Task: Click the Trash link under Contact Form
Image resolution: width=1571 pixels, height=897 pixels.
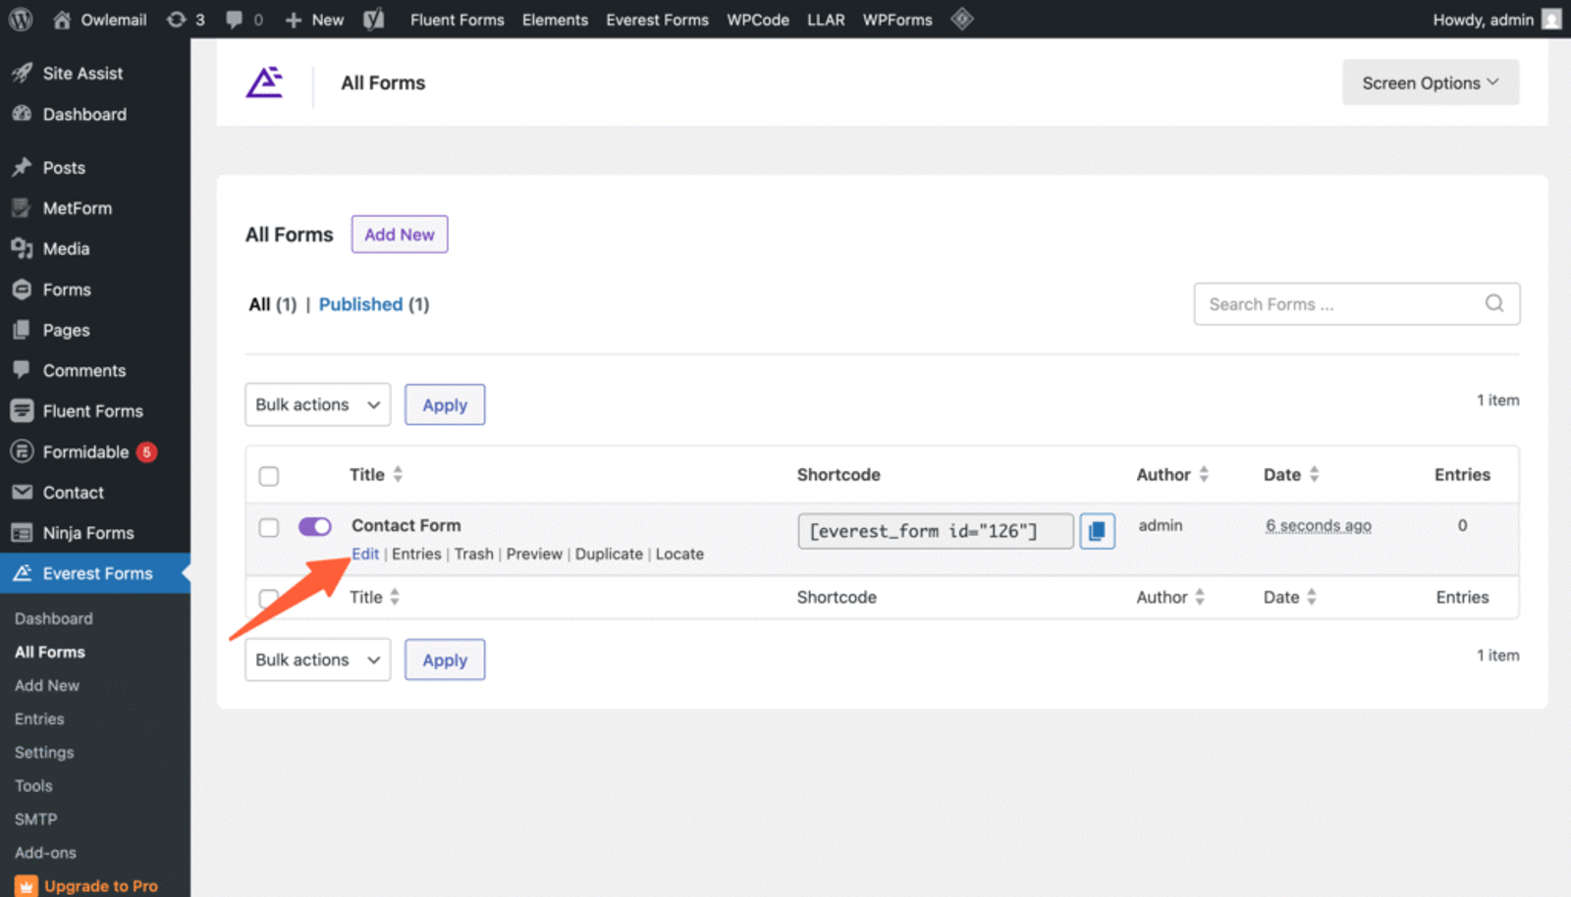Action: click(x=474, y=554)
